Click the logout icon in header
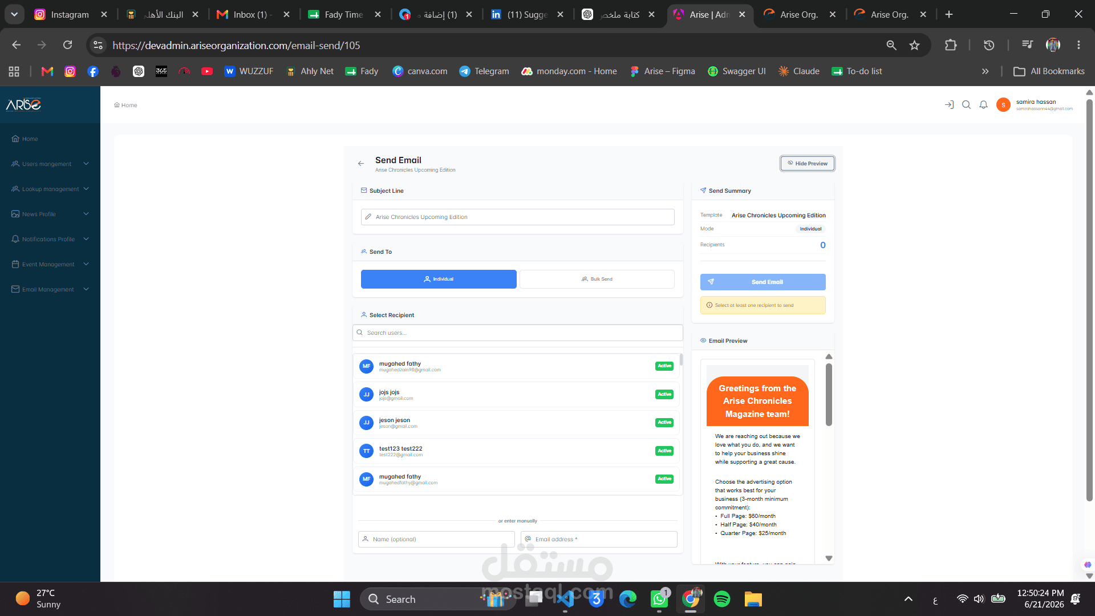This screenshot has width=1095, height=616. tap(949, 105)
